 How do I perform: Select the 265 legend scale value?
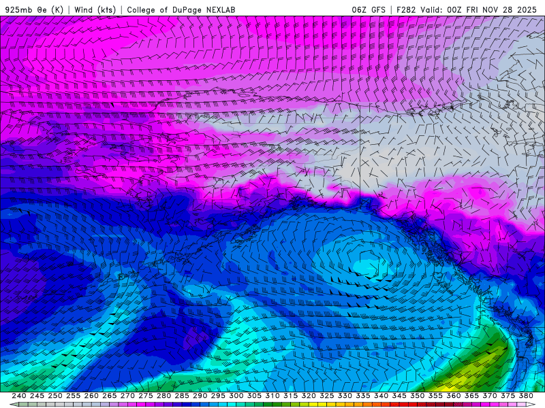[109, 396]
